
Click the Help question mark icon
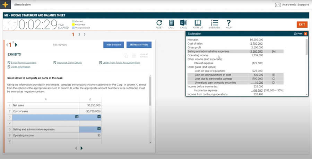point(228,23)
